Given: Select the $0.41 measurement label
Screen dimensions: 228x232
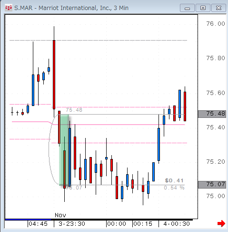Looking at the screenshot, I should point(174,180).
